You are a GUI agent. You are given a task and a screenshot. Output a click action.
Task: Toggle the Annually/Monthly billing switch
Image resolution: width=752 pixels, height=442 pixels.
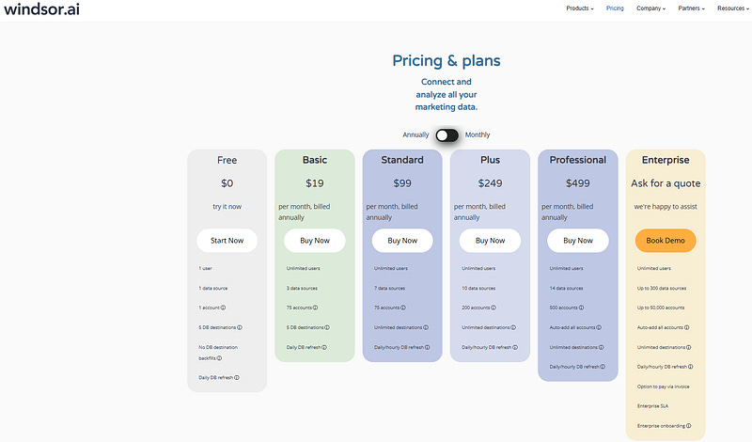(447, 135)
